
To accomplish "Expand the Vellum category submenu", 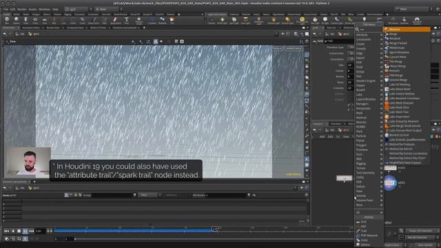I will (369, 187).
